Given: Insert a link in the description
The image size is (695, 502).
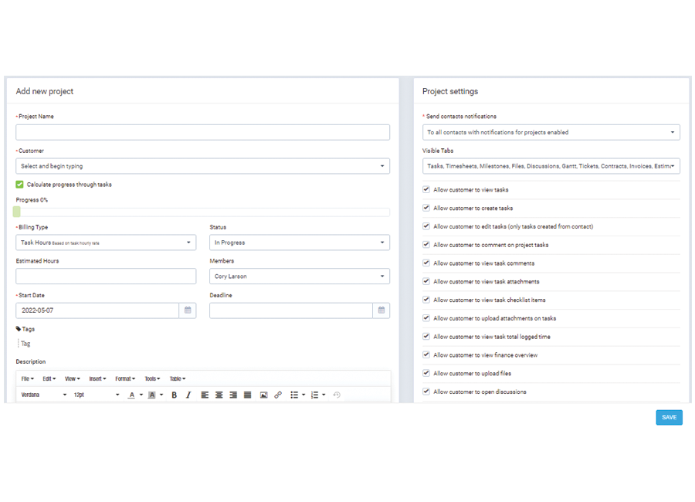Looking at the screenshot, I should [x=278, y=395].
